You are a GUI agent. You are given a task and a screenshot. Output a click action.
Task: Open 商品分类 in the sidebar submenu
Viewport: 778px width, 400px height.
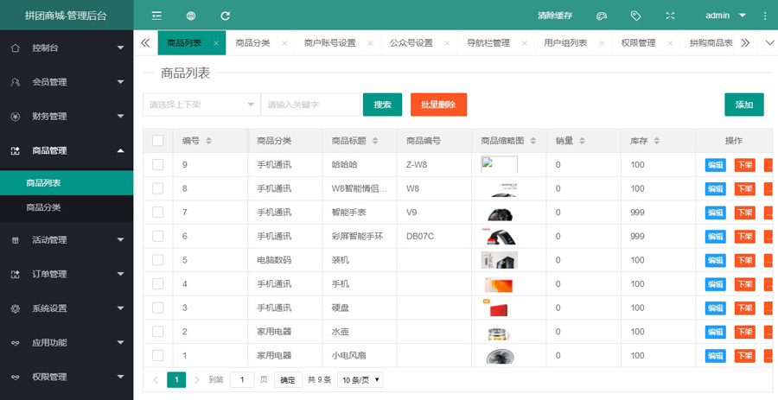click(43, 207)
